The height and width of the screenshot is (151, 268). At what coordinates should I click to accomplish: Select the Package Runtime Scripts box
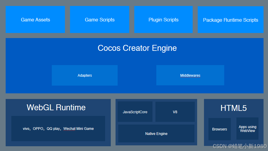click(x=230, y=20)
